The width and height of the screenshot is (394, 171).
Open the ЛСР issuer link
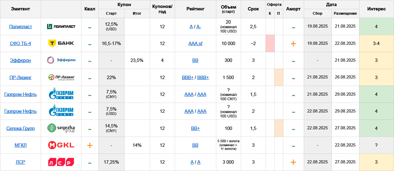click(x=20, y=162)
